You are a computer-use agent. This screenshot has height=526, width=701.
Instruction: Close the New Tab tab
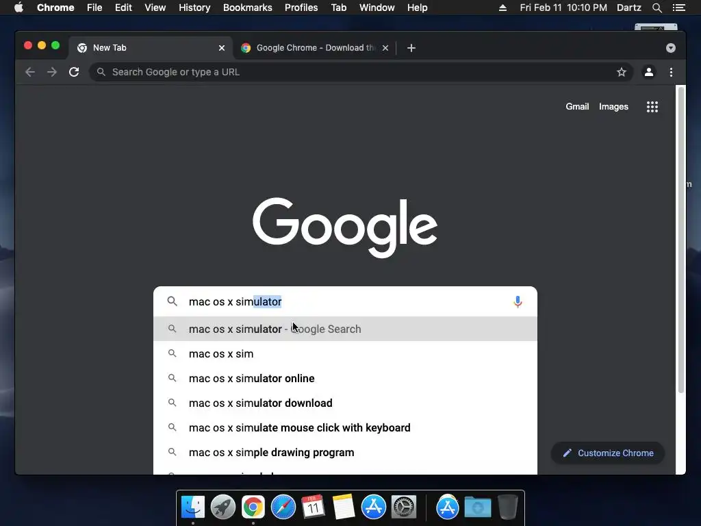point(222,48)
